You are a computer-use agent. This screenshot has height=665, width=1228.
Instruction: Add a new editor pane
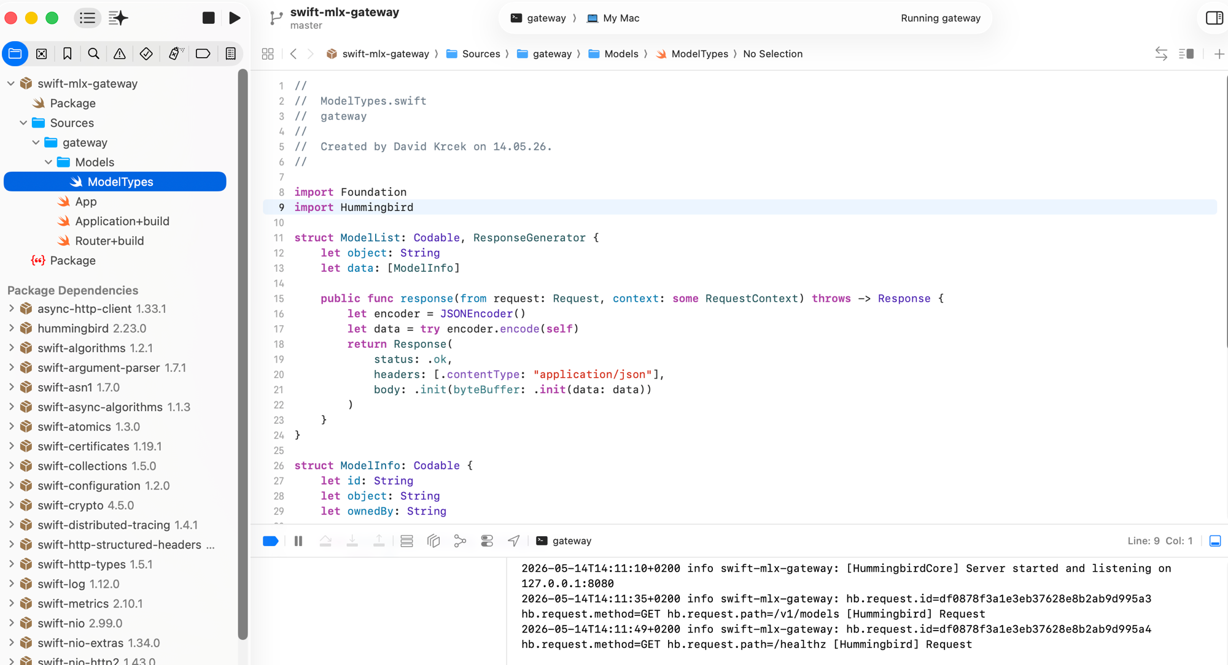coord(1219,54)
